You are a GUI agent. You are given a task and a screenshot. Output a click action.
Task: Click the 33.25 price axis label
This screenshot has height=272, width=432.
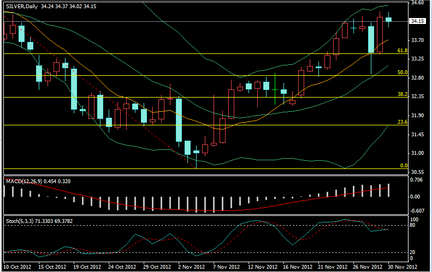point(417,59)
